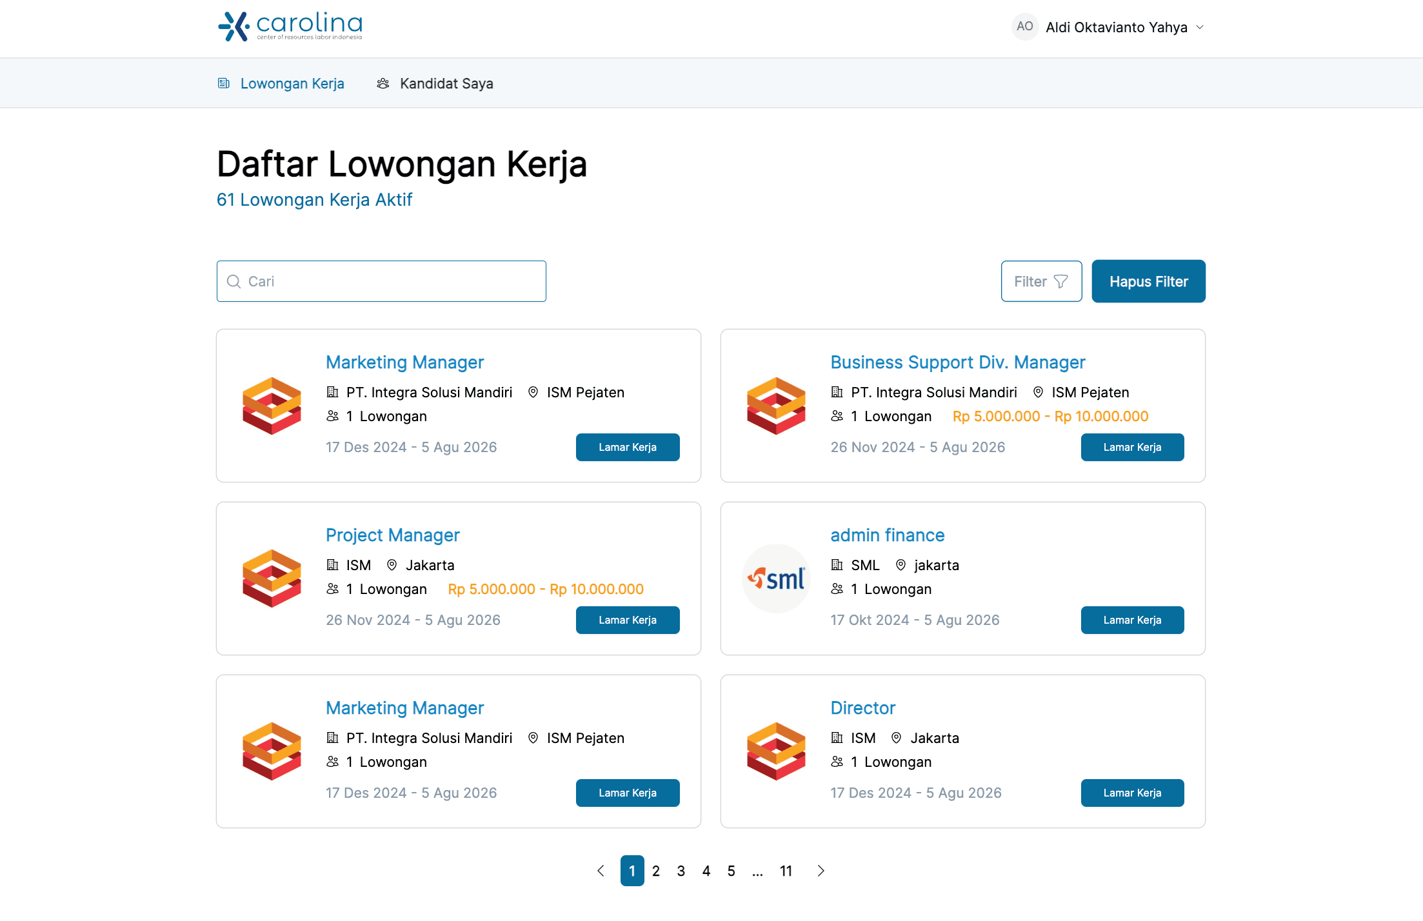Click location pin icon on Business Support card
The height and width of the screenshot is (921, 1423).
point(1038,392)
